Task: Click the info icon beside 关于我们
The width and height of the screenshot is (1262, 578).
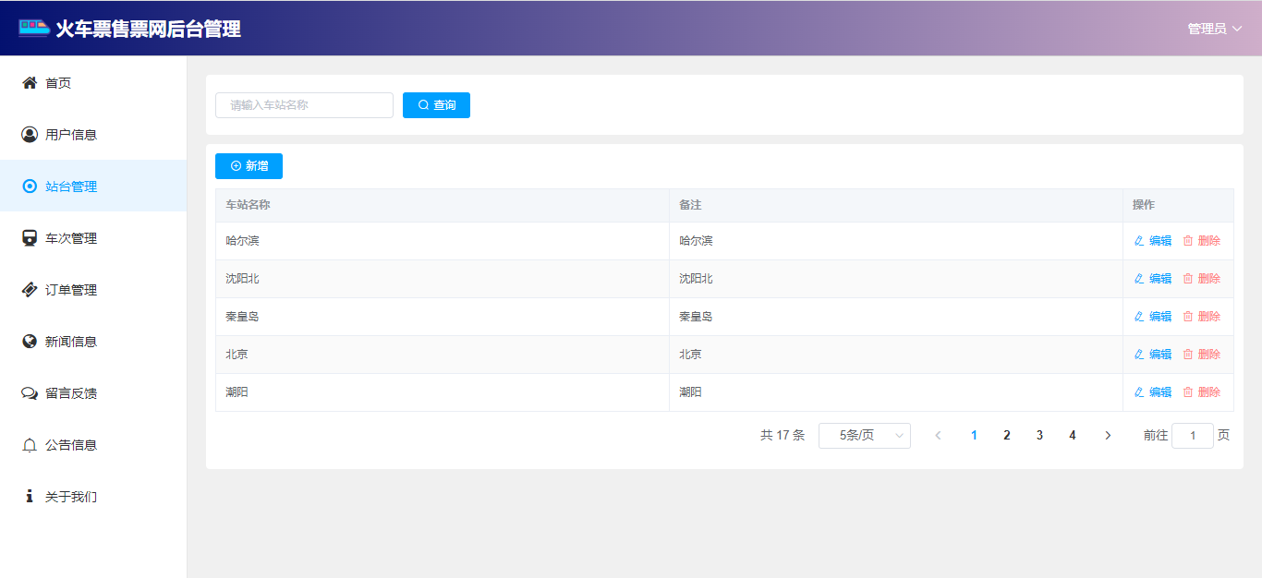Action: [30, 497]
